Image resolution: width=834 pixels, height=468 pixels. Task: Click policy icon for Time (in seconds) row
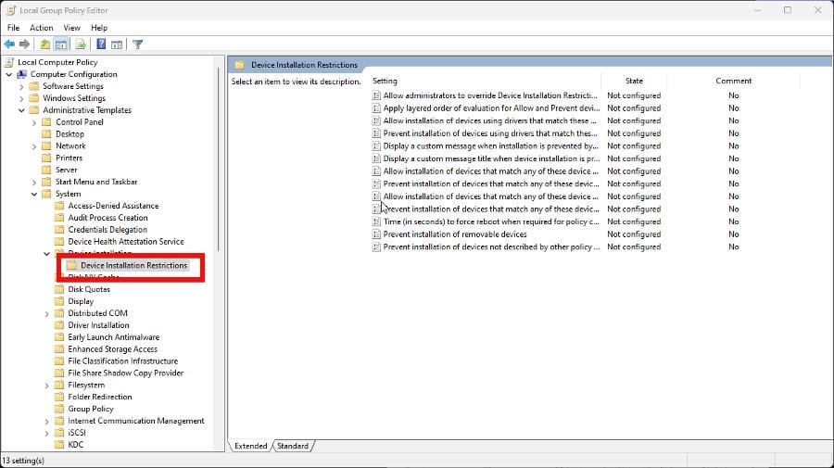click(376, 221)
